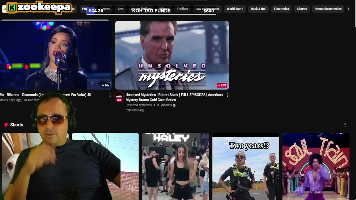Click the red Shorts logo icon
This screenshot has height=200, width=356.
tap(6, 125)
